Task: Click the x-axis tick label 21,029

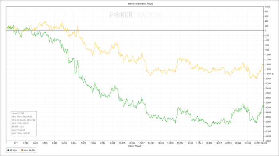Action: (x=238, y=143)
